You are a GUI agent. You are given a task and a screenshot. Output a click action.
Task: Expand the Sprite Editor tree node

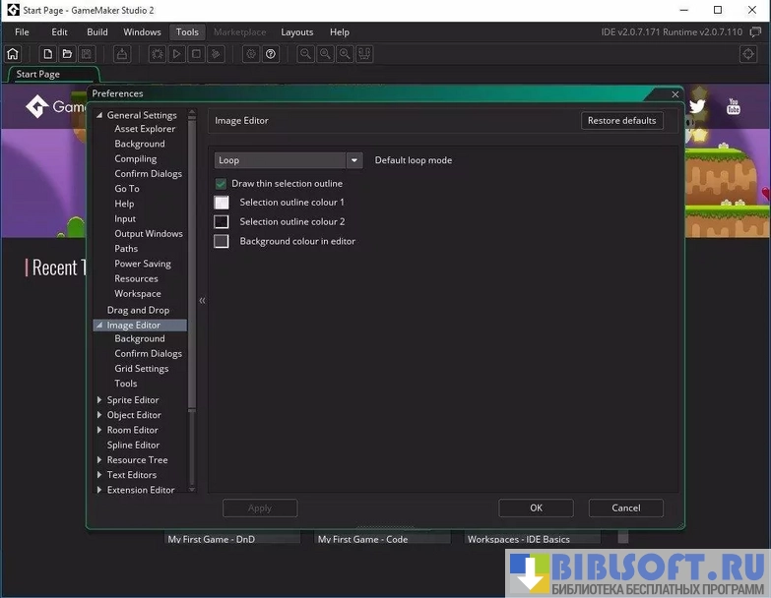coord(99,400)
